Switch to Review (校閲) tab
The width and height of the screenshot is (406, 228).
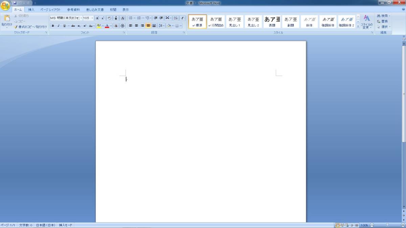coord(113,10)
